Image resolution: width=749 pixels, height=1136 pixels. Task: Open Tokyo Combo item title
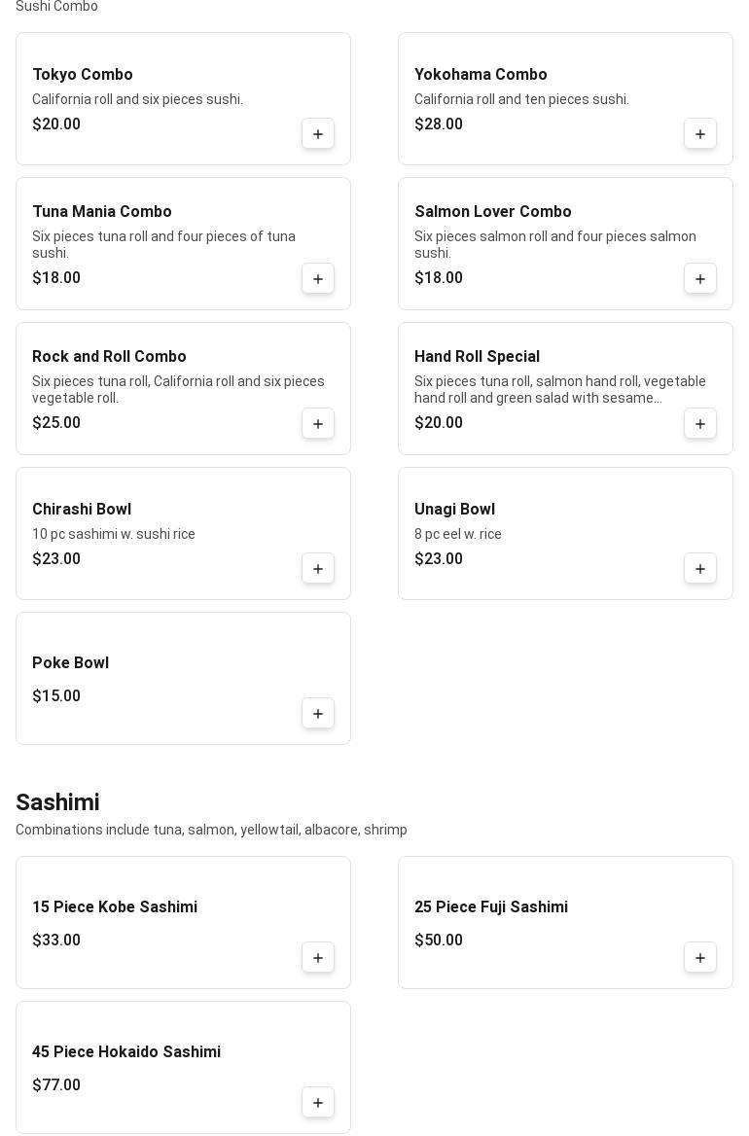tap(83, 75)
